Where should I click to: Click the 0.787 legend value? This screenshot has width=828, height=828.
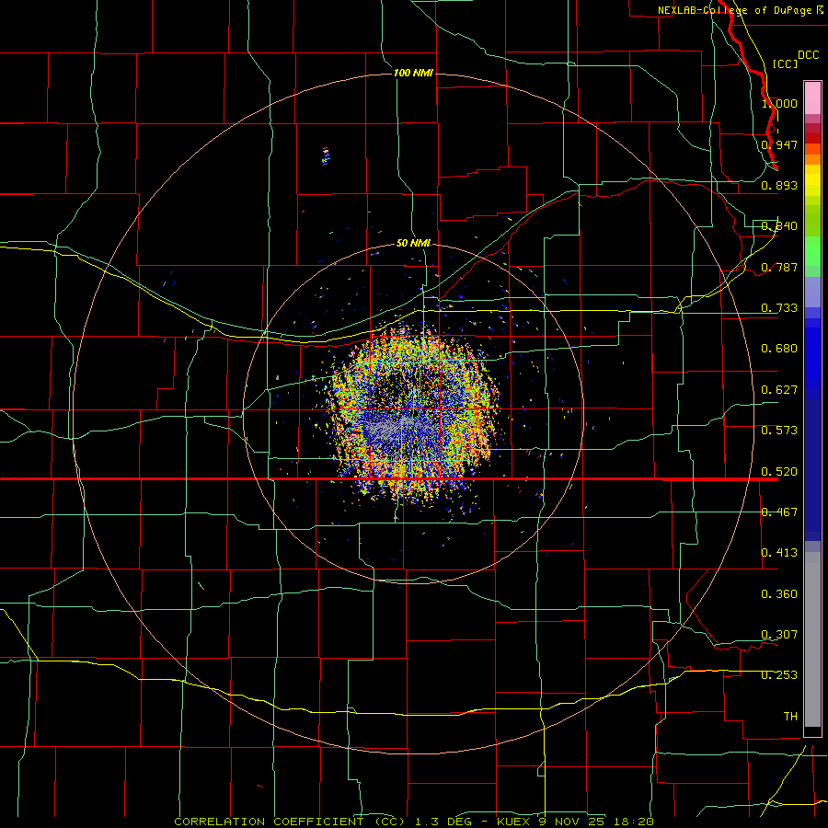779,267
